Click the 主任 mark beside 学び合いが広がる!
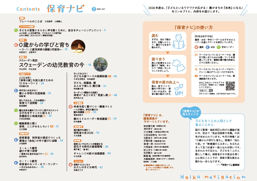 coord(16,90)
